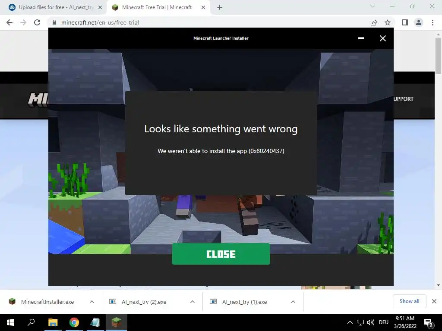Viewport: 442px width, 331px height.
Task: Switch to the Minecraft Free Trial tab
Action: [x=156, y=7]
